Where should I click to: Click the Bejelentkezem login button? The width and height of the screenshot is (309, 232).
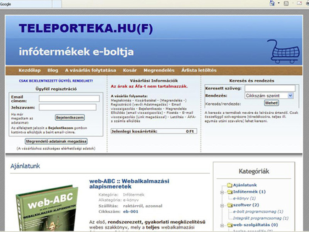70,118
